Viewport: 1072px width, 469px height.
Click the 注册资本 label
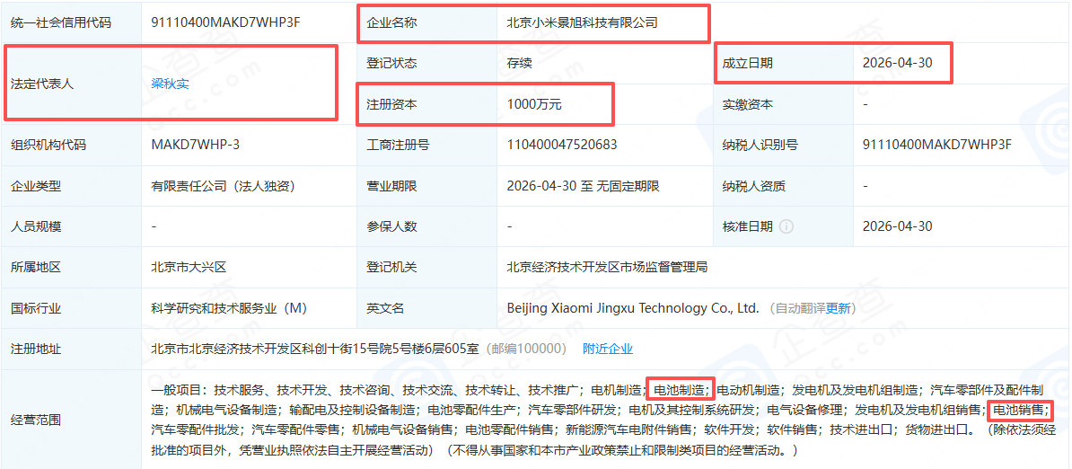pos(391,104)
